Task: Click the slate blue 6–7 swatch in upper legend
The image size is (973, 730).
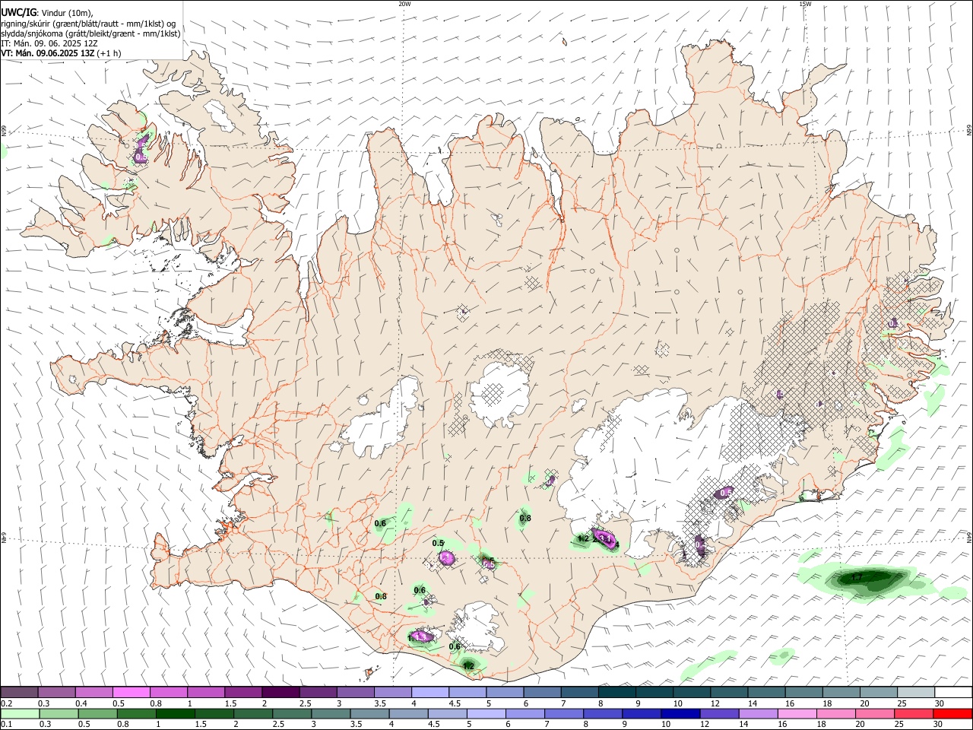Action: (x=542, y=693)
